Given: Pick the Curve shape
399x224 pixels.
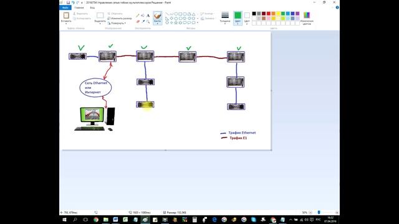Looking at the screenshot, I should 171,14.
